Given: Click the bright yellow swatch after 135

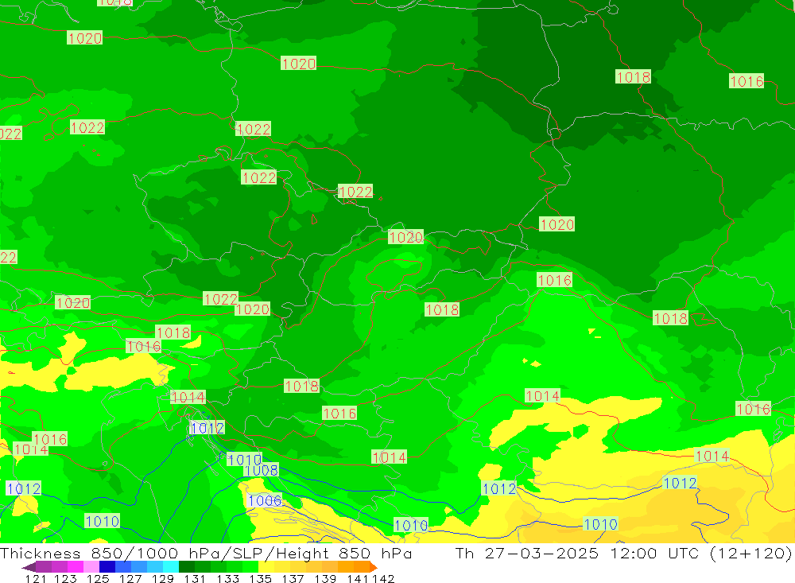Looking at the screenshot, I should [266, 567].
